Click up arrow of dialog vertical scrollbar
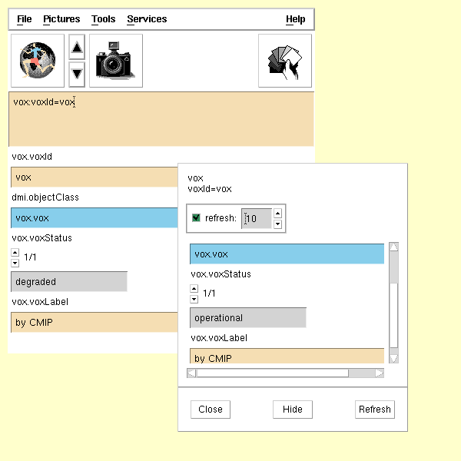The height and width of the screenshot is (461, 461). click(394, 247)
